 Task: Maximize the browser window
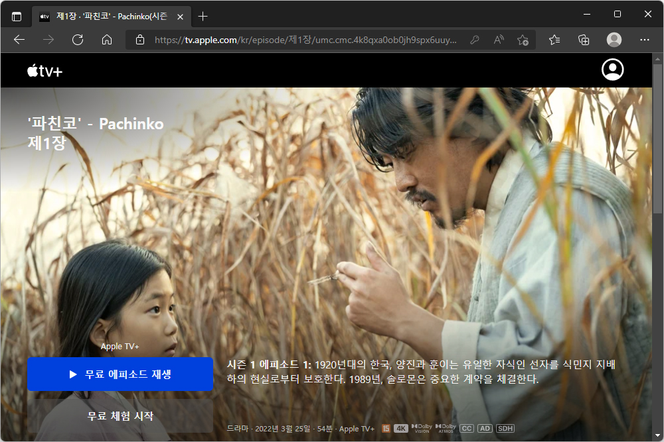coord(618,14)
